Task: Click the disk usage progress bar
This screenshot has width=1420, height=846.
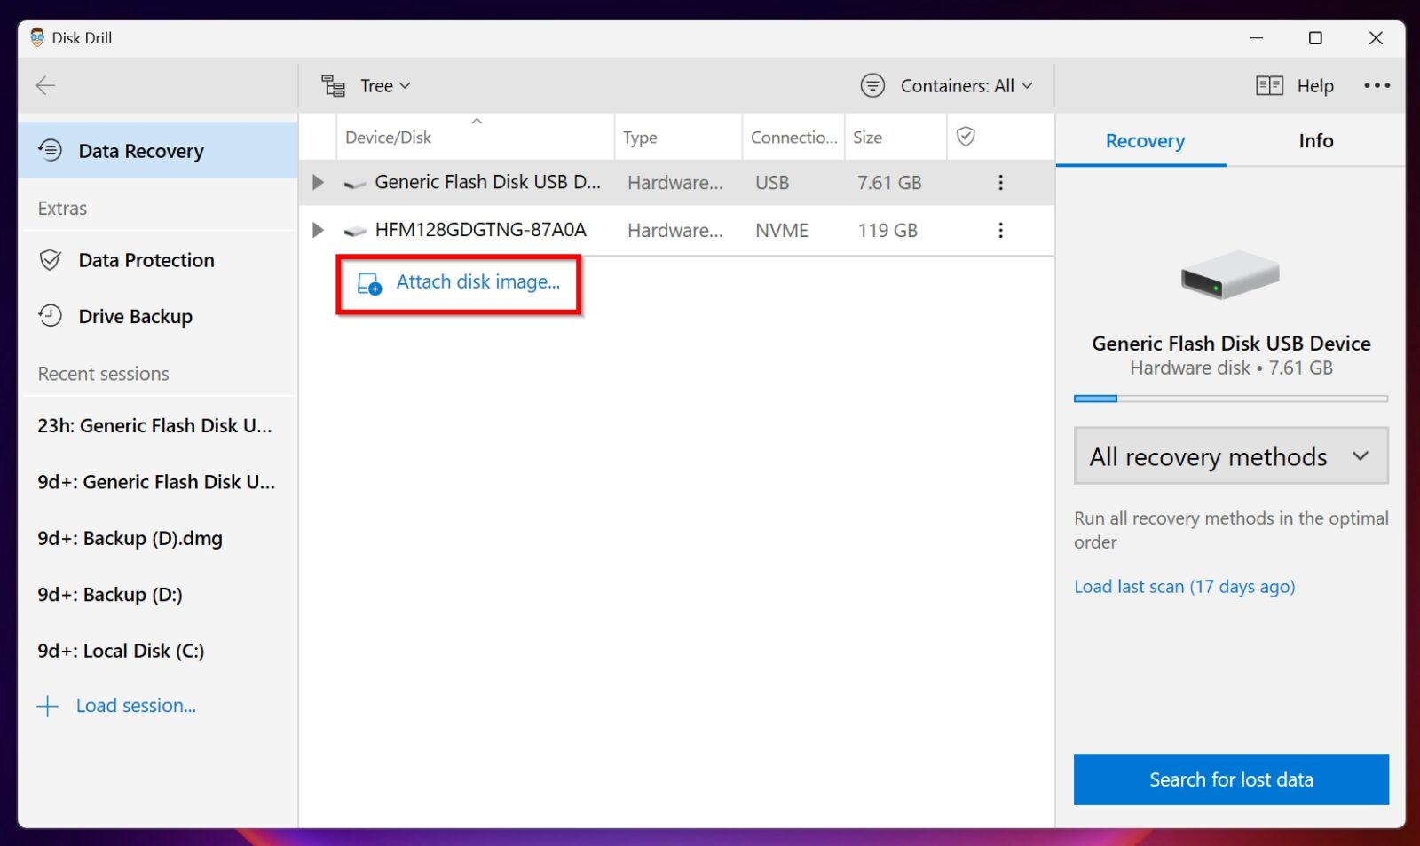Action: (1230, 399)
